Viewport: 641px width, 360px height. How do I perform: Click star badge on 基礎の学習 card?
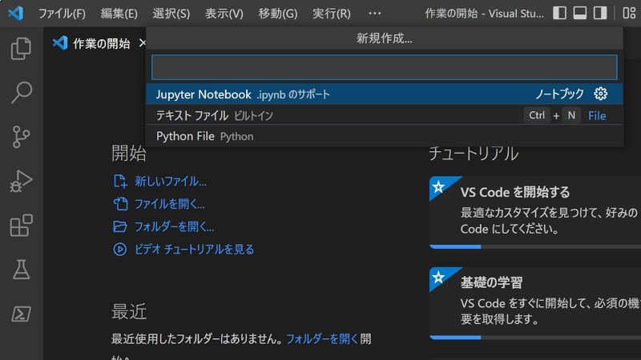pyautogui.click(x=438, y=278)
